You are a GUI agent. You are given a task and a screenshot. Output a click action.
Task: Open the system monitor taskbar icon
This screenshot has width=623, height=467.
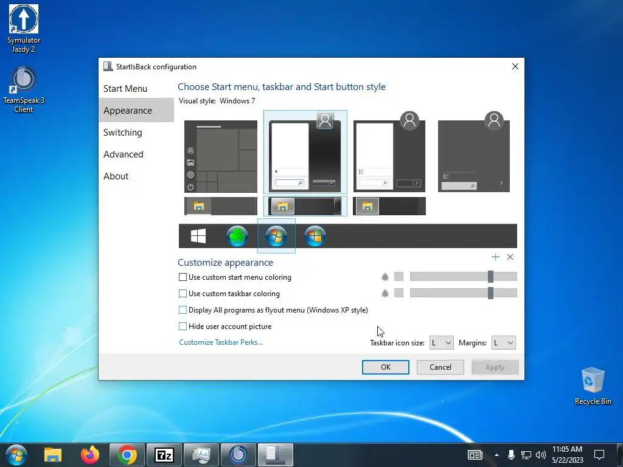[201, 455]
